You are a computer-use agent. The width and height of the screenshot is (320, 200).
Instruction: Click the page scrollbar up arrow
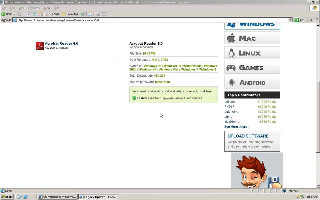coord(318,25)
